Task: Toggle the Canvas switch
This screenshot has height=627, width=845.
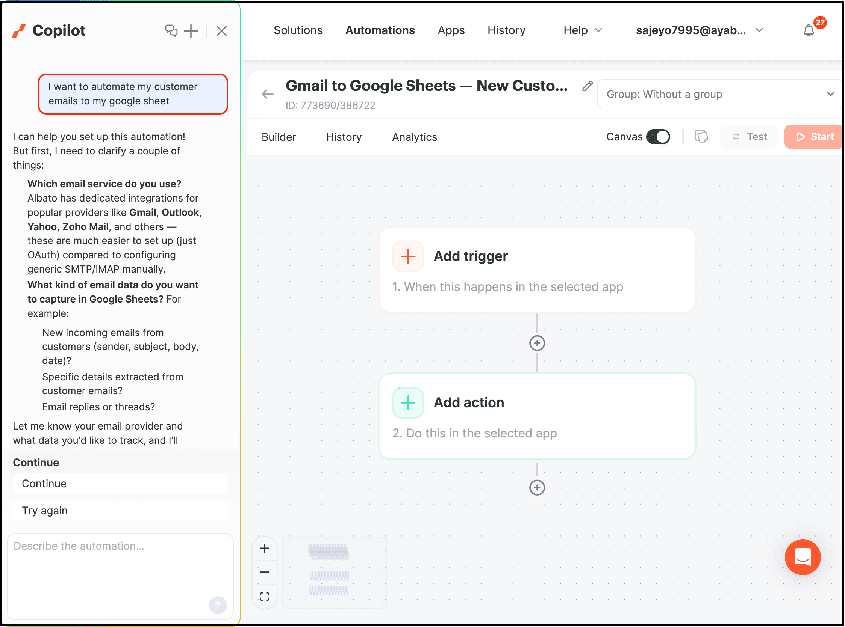Action: (658, 137)
